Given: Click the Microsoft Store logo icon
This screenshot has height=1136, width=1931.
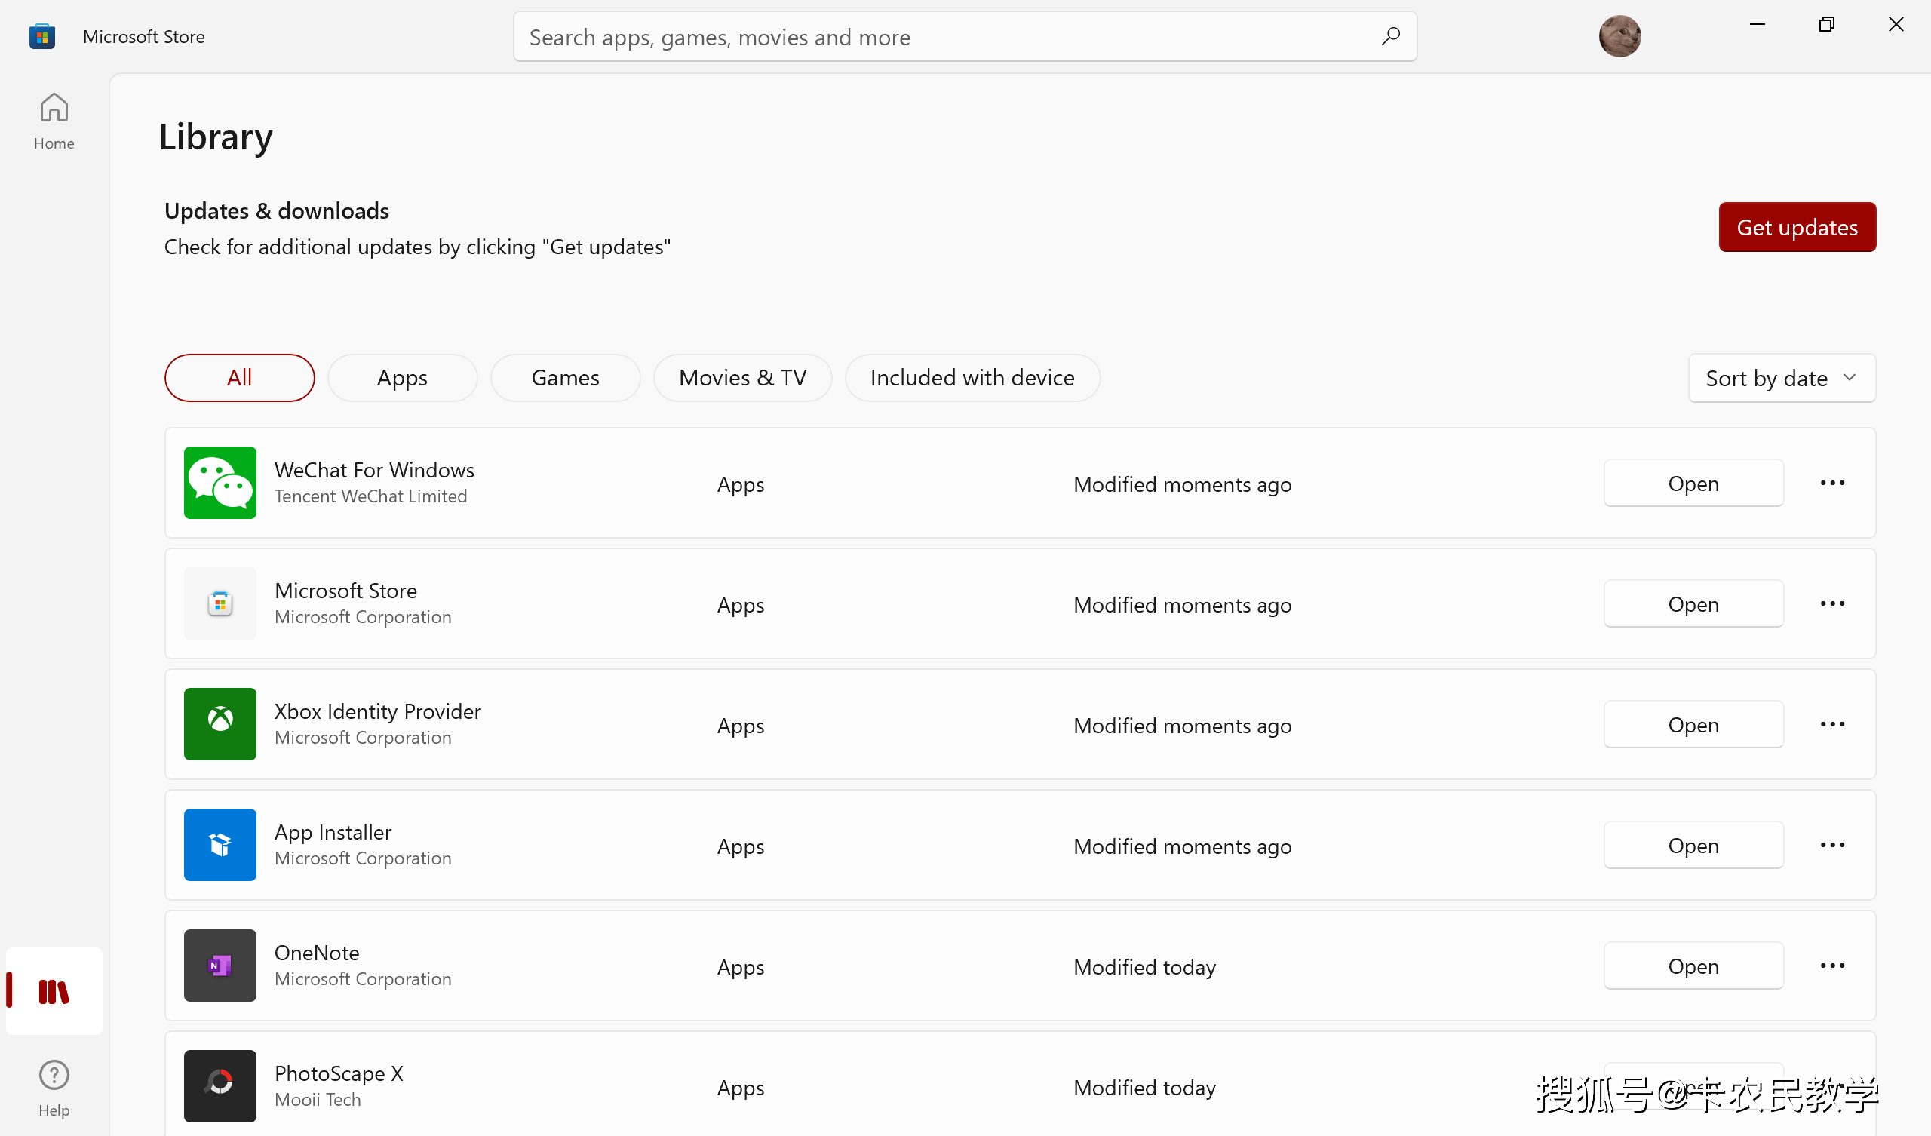Looking at the screenshot, I should 42,36.
